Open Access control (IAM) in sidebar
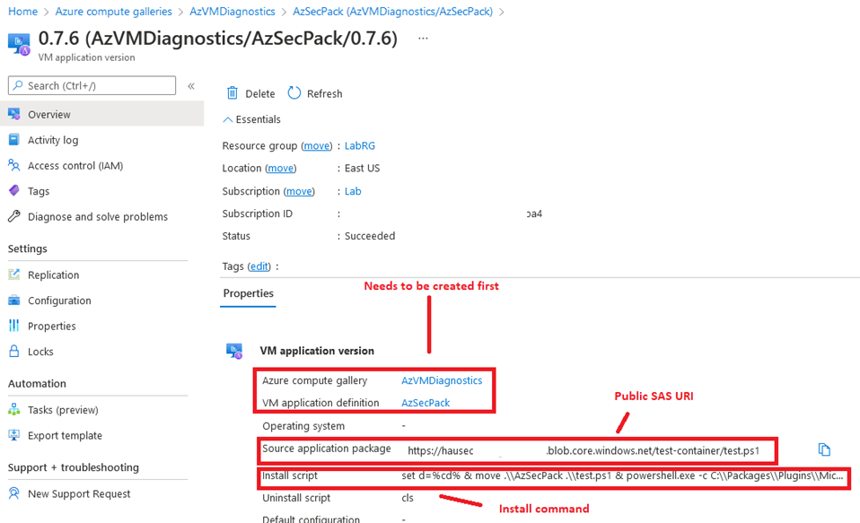 pyautogui.click(x=75, y=166)
